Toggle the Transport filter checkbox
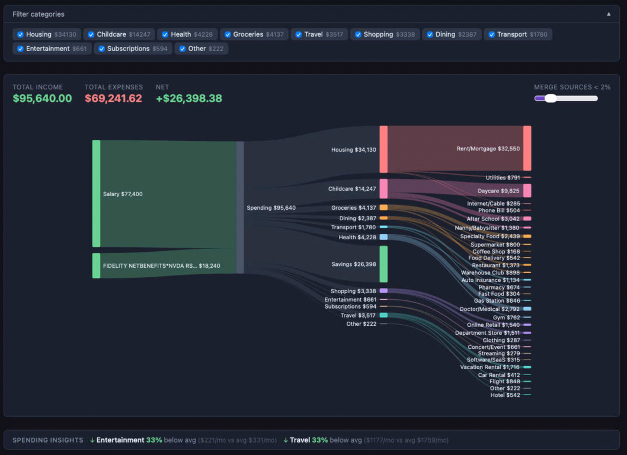 [492, 34]
